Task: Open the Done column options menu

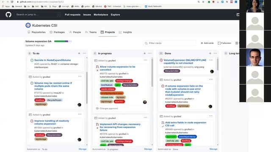Action: tap(215, 54)
